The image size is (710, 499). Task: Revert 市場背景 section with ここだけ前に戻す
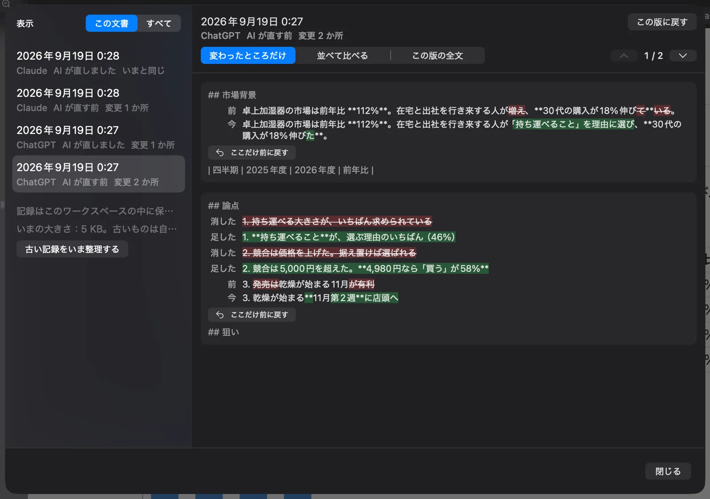click(x=252, y=153)
